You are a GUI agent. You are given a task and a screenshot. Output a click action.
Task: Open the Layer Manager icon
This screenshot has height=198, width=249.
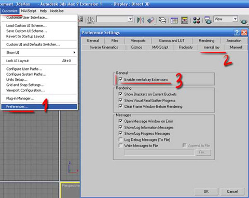[162, 20]
